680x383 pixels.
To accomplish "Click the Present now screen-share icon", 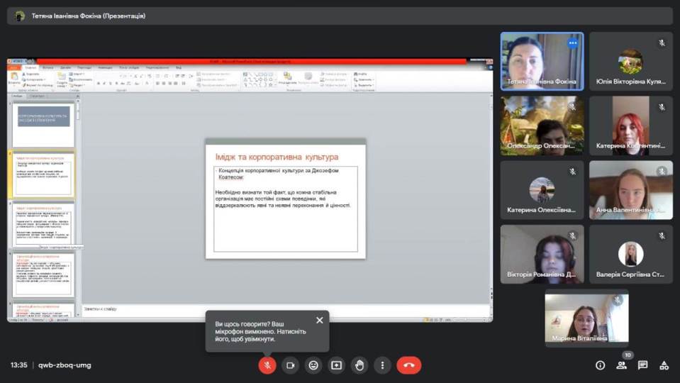I will 336,365.
